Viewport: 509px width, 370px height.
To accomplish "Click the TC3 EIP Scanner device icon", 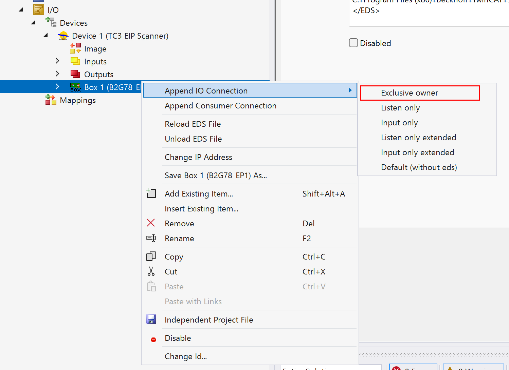I will tap(63, 36).
